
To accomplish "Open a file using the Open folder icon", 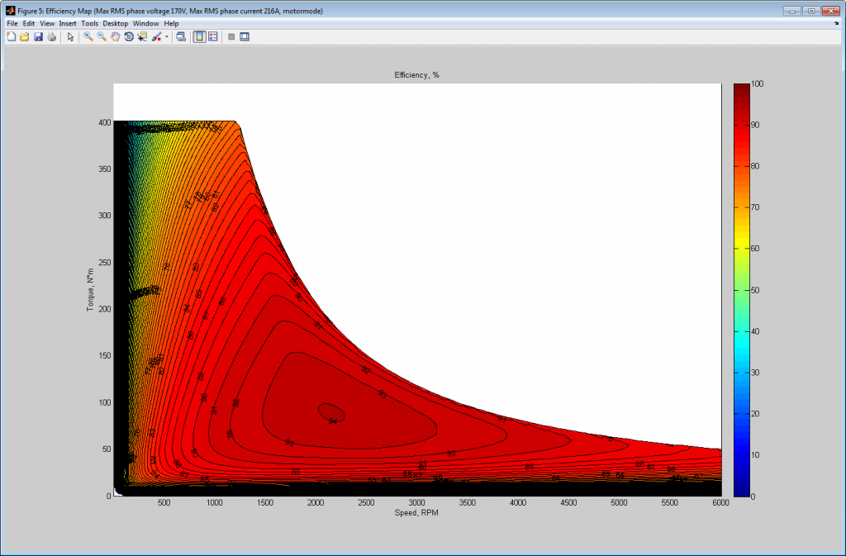I will 23,36.
